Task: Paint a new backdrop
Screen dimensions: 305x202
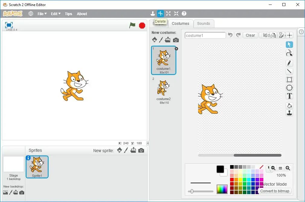Action: coord(11,192)
